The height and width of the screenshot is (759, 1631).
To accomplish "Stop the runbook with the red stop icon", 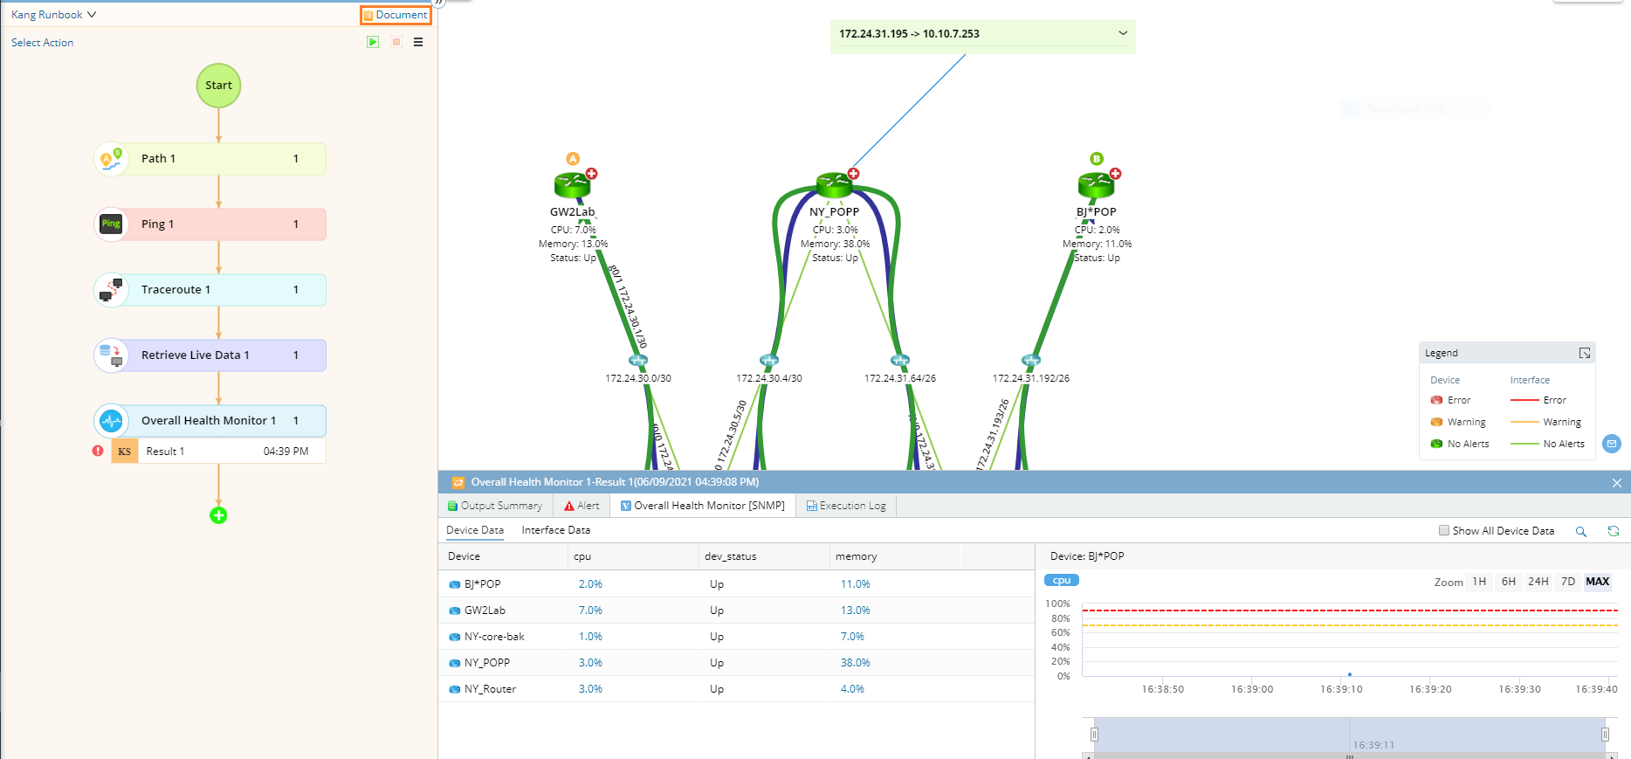I will (396, 42).
